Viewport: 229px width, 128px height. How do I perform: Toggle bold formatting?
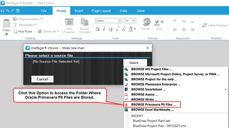(98, 29)
